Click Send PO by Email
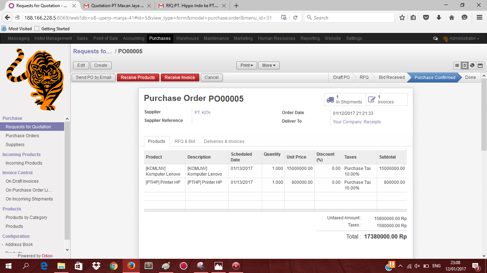The height and width of the screenshot is (273, 487). point(93,77)
